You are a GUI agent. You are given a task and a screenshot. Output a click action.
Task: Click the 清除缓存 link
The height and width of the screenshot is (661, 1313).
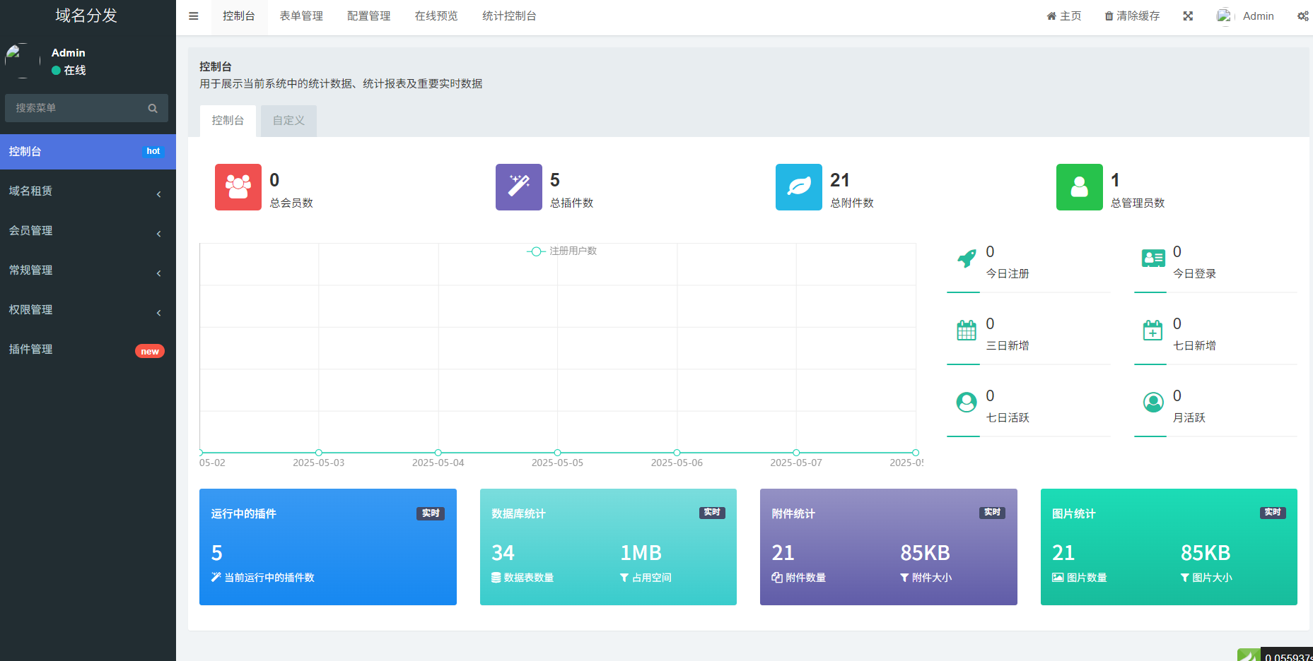(1132, 16)
